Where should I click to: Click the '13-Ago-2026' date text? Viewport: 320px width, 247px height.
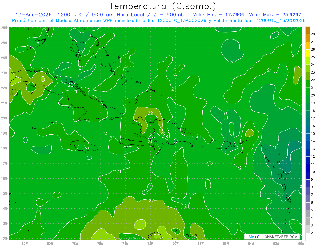click(34, 15)
